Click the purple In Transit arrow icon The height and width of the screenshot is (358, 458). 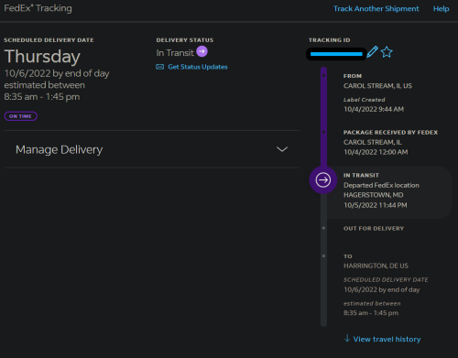(x=202, y=51)
